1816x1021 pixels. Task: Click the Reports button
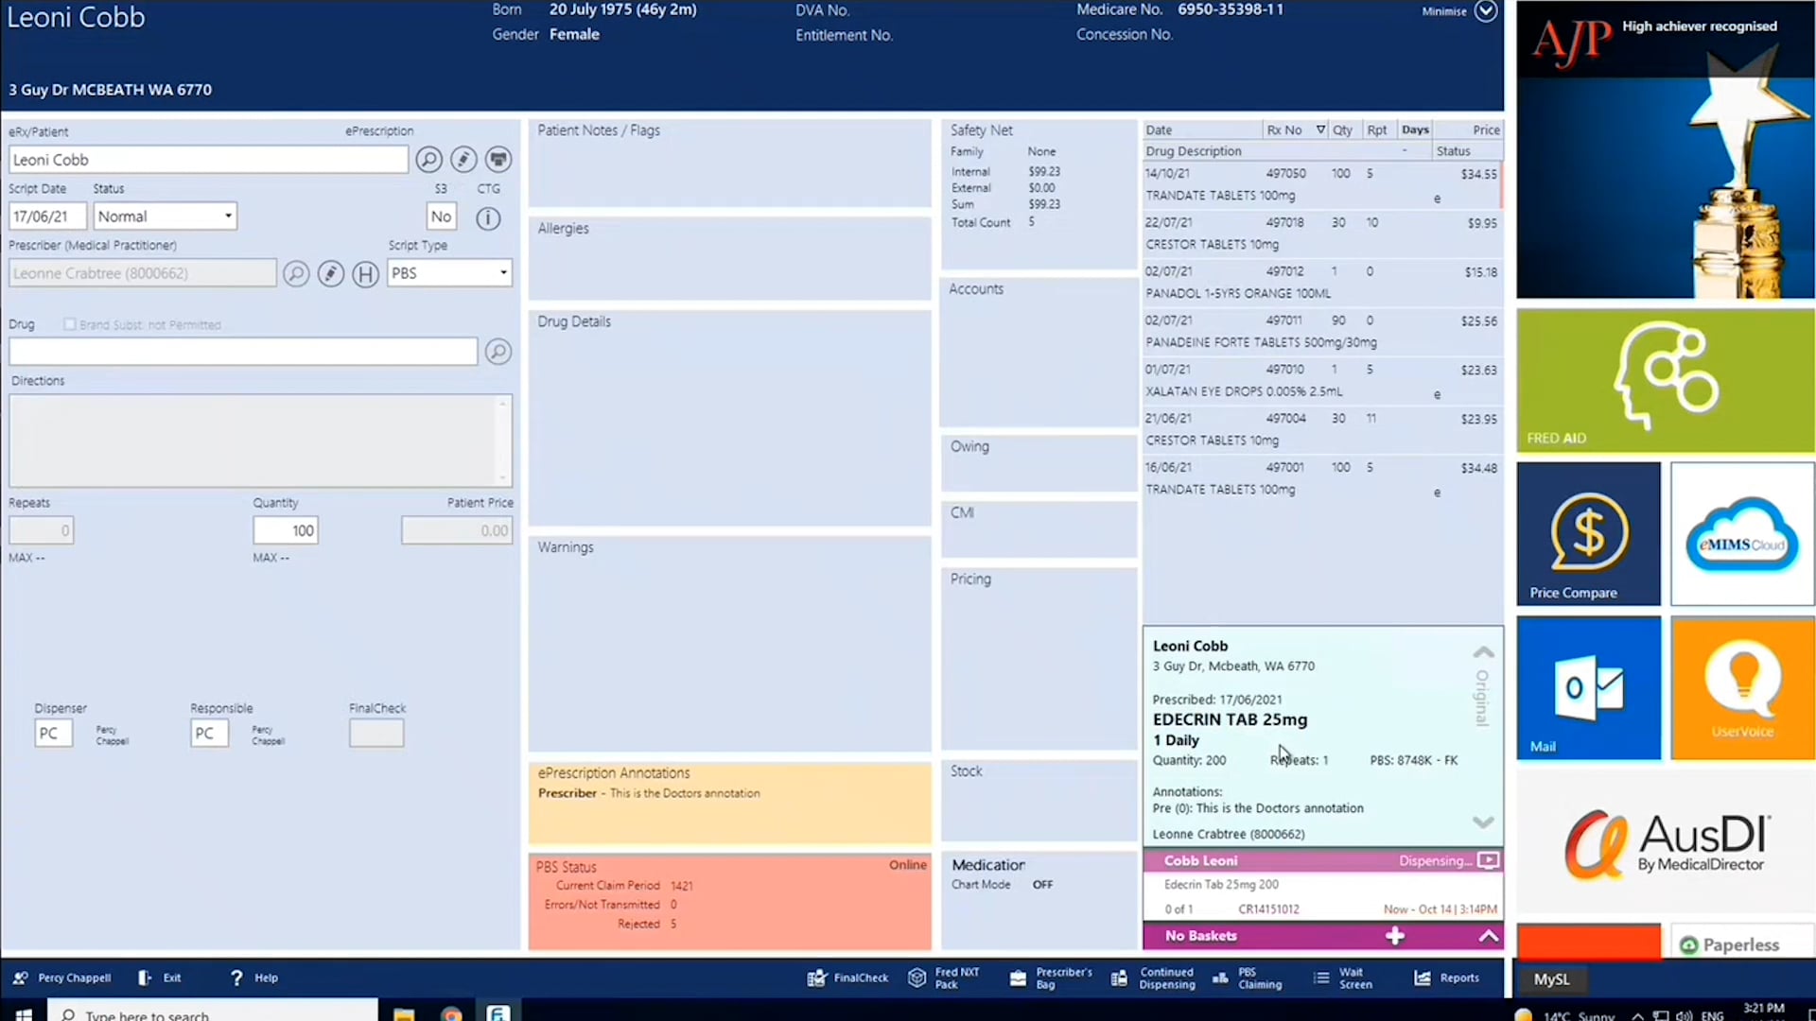[x=1447, y=978]
